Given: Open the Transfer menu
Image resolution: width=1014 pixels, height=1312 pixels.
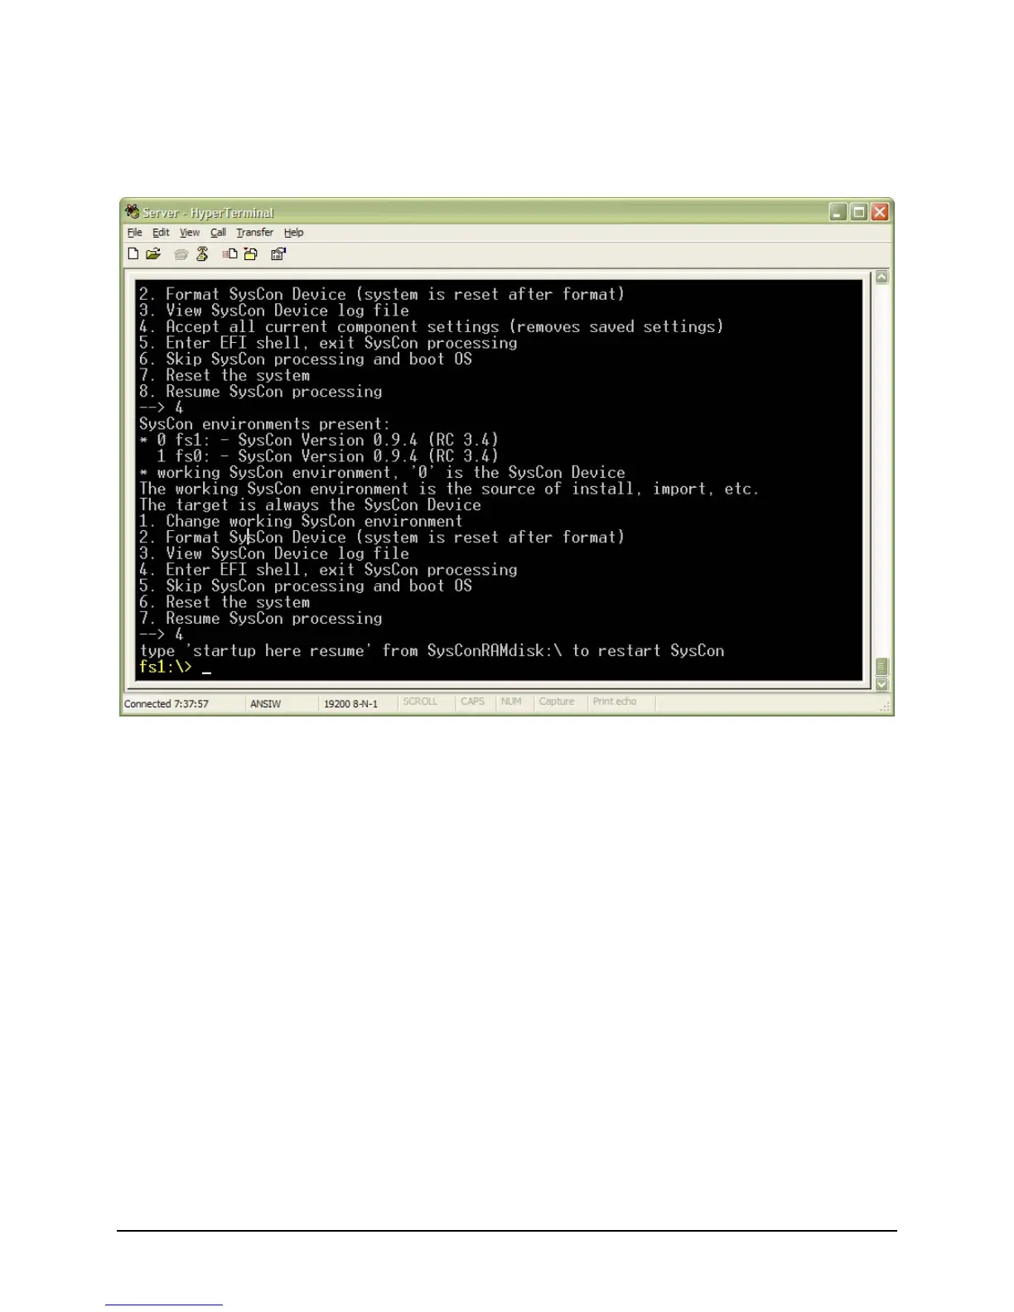Looking at the screenshot, I should tap(254, 233).
